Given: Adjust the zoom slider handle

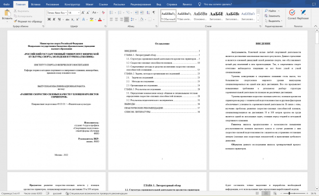Looking at the screenshot, I should (289, 193).
